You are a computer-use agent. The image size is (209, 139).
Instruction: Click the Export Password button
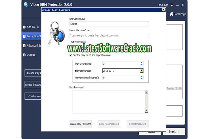pos(138,124)
